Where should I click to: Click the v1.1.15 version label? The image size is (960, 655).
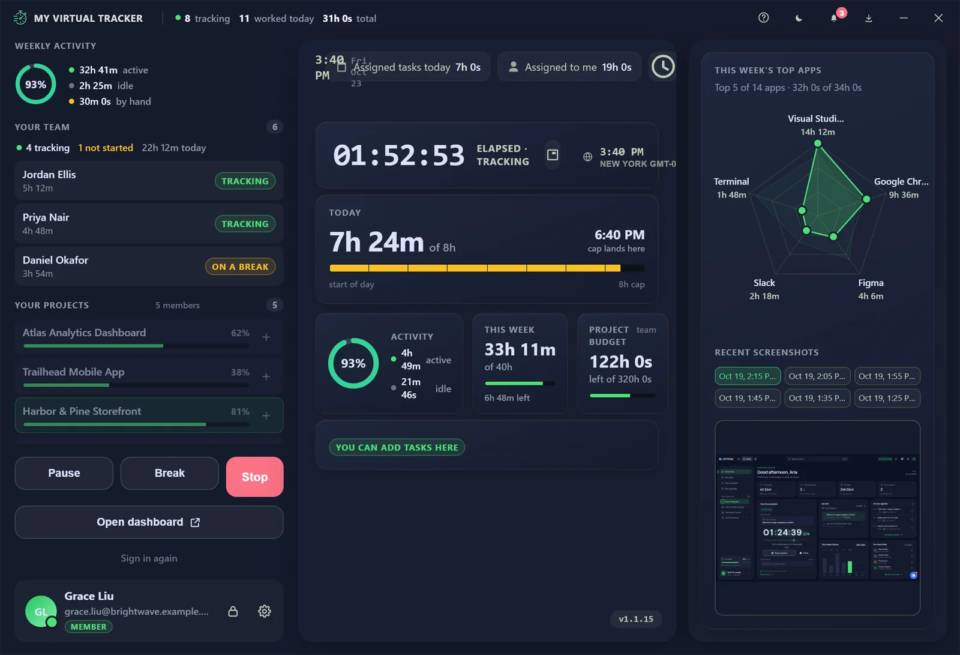(636, 619)
